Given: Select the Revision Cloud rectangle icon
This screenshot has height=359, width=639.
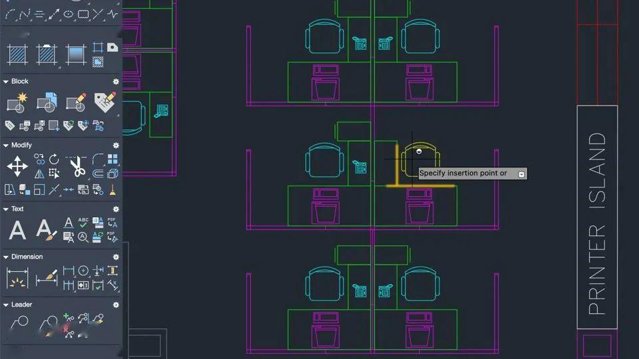Looking at the screenshot, I should tap(83, 14).
